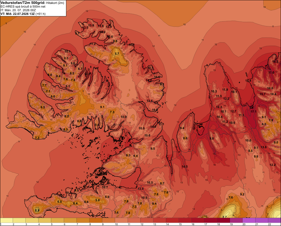Click the '9.2' temperature value
The height and width of the screenshot is (226, 281).
[x=242, y=194]
